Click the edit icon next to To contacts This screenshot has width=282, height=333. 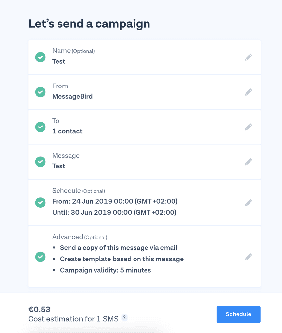pyautogui.click(x=248, y=127)
